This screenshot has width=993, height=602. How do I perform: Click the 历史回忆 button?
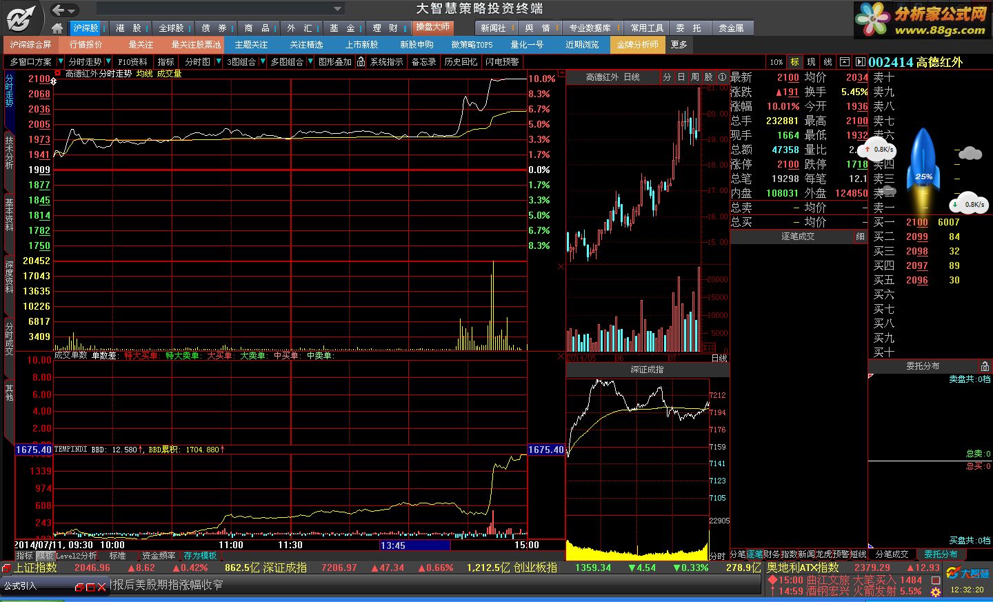point(461,61)
